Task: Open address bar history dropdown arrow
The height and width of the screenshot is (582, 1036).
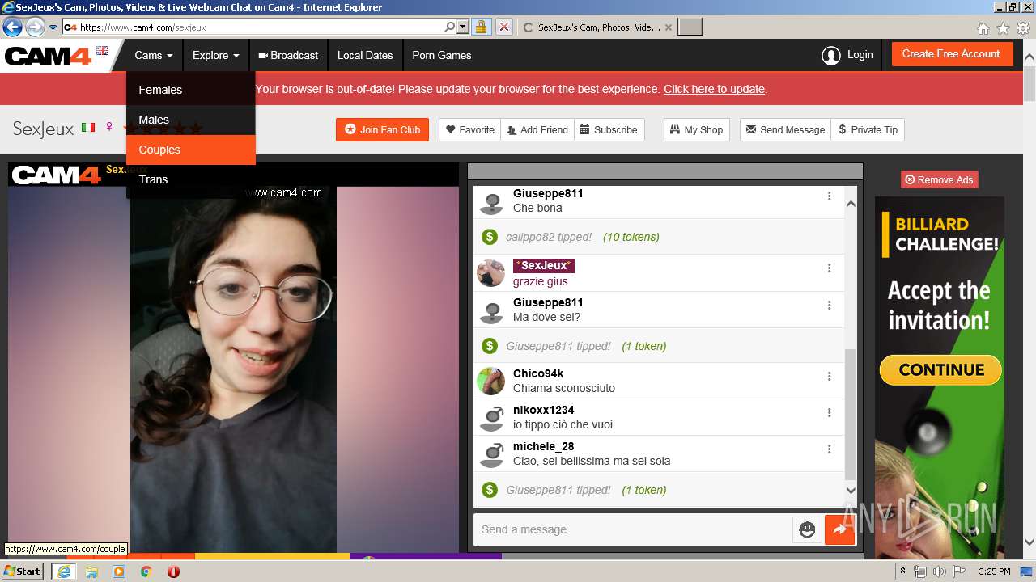Action: point(463,27)
